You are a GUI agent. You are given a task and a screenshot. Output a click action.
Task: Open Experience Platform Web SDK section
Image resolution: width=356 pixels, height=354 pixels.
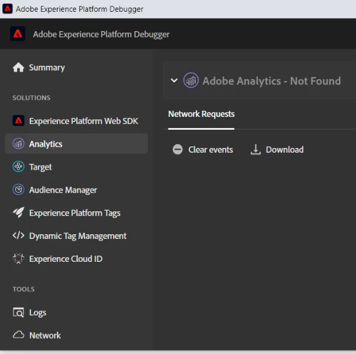pos(83,121)
